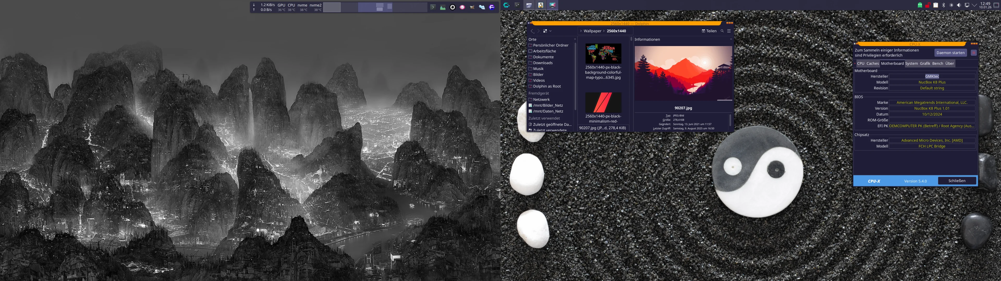Click the Dolphin taskbar entry icon
Viewport: 1001px width, 281px height.
click(x=529, y=5)
